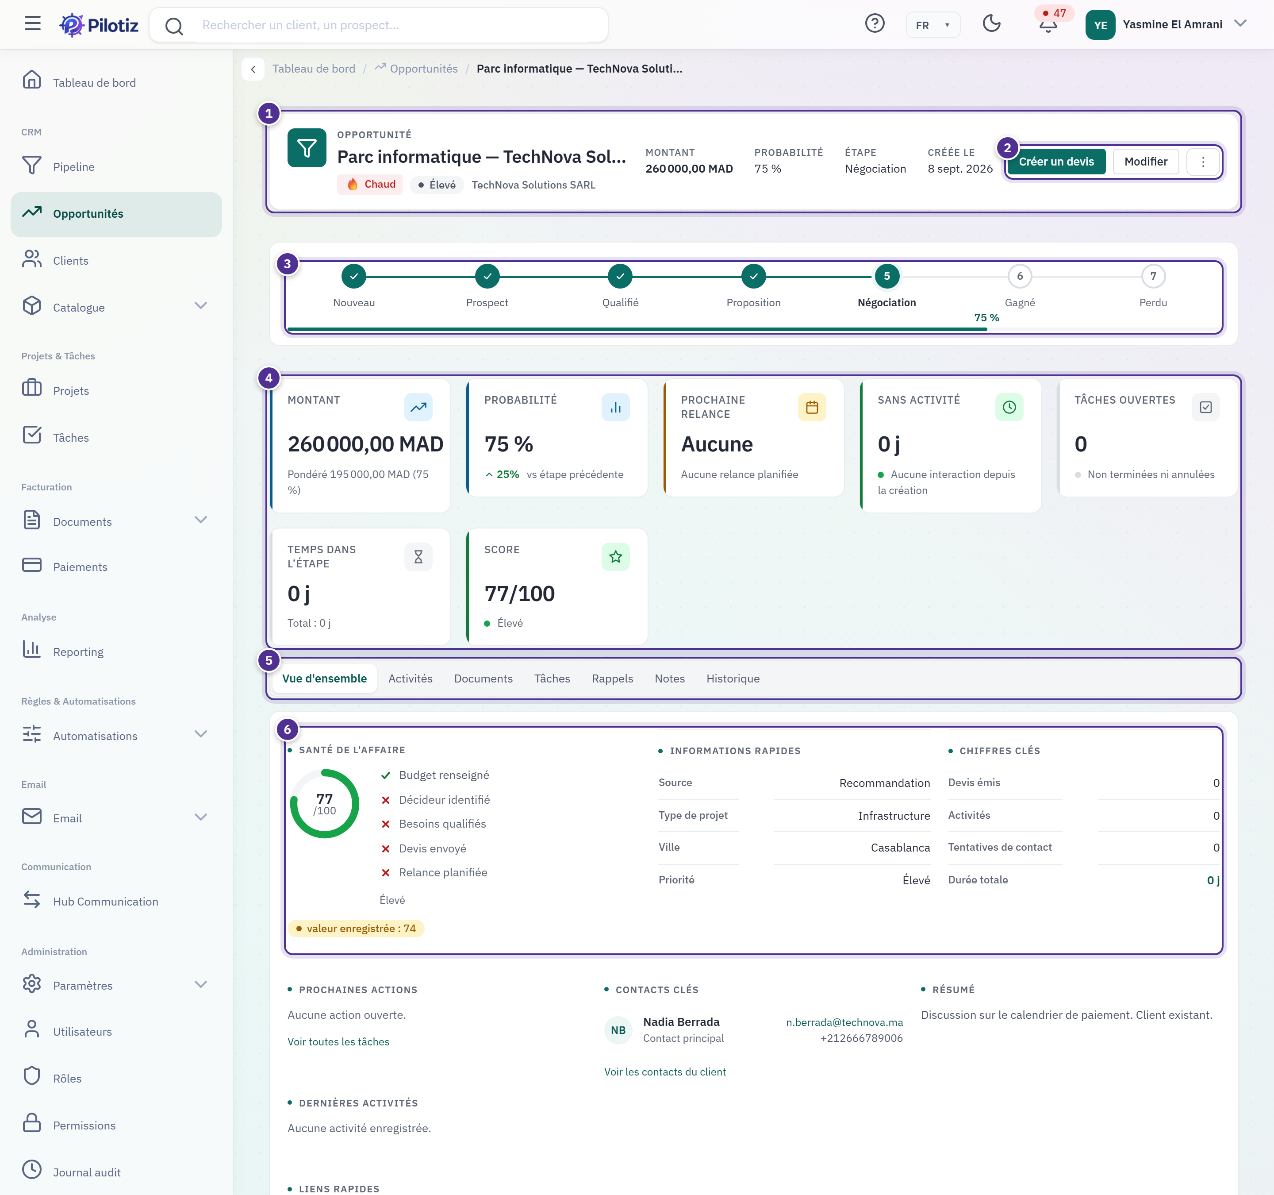
Task: Click Voir les contacts du client link
Action: (664, 1072)
